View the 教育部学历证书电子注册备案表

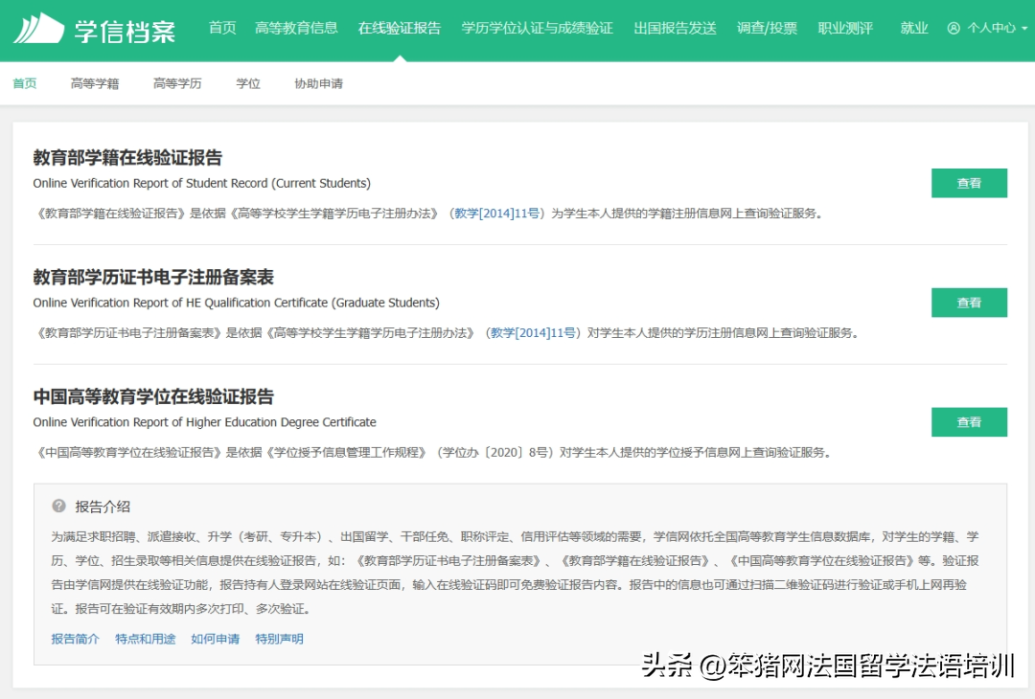coord(969,303)
